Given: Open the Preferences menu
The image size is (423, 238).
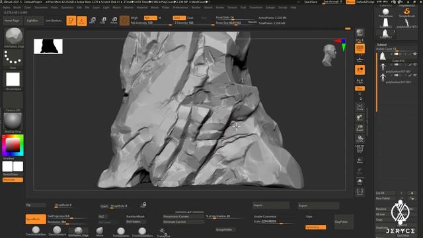Looking at the screenshot, I should point(180,7).
